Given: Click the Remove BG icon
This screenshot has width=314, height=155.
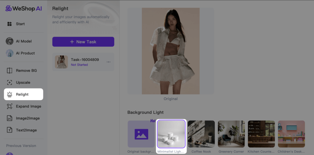Looking at the screenshot, I should pos(10,71).
